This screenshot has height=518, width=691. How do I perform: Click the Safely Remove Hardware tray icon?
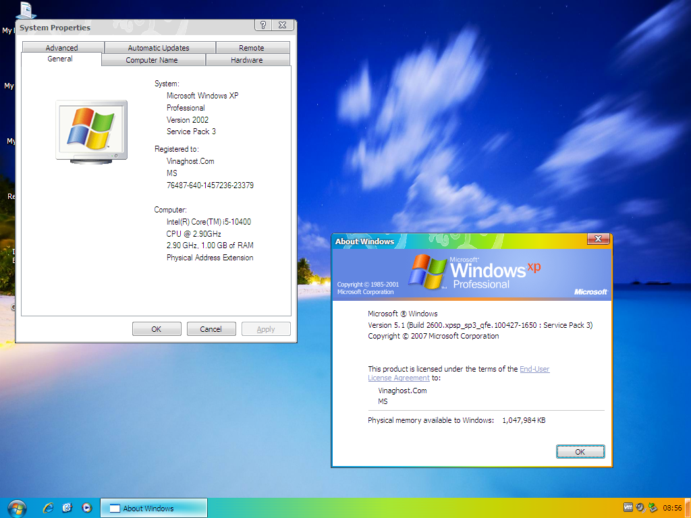(x=653, y=508)
